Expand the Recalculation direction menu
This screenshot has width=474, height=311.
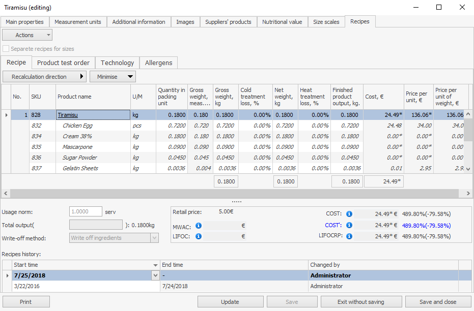(x=44, y=77)
